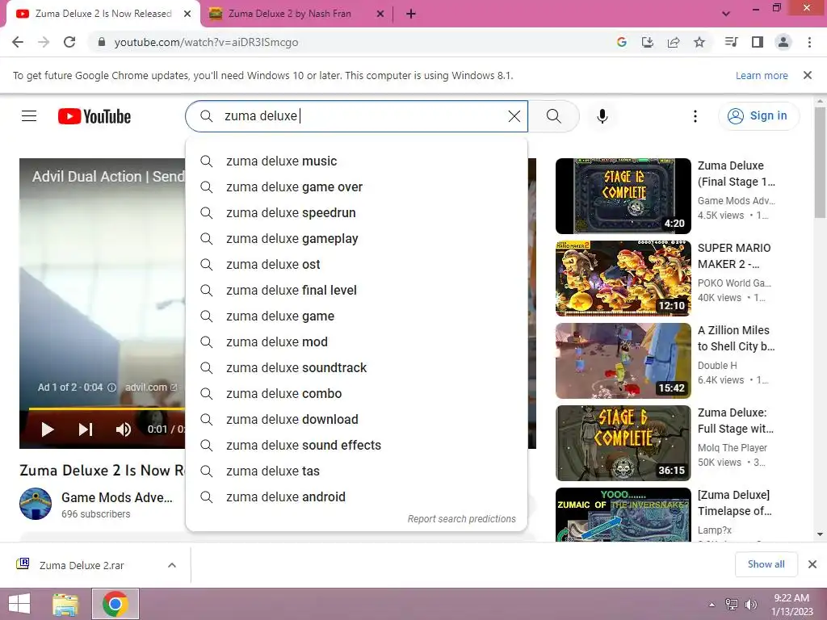Pick the zuma deluxe tas suggestion
The image size is (827, 620).
pyautogui.click(x=356, y=471)
